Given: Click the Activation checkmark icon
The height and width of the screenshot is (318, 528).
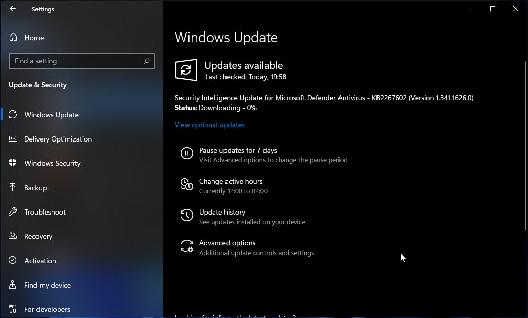Looking at the screenshot, I should pos(13,260).
